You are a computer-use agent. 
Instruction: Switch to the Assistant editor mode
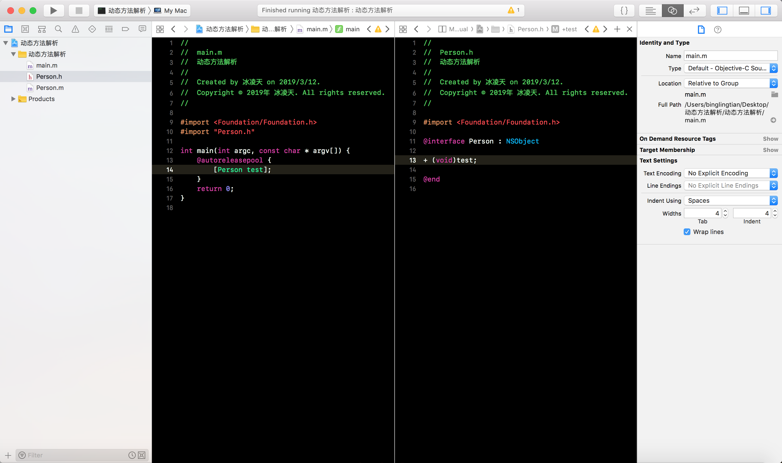673,11
